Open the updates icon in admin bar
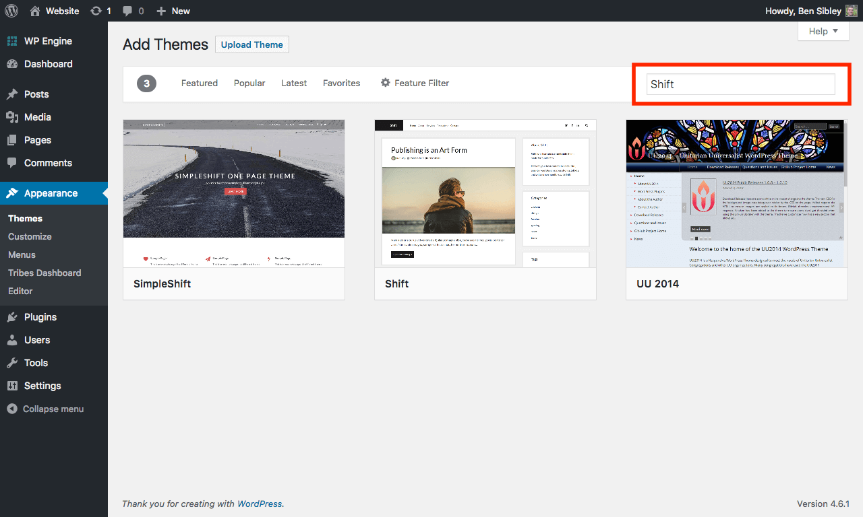863x517 pixels. [96, 11]
